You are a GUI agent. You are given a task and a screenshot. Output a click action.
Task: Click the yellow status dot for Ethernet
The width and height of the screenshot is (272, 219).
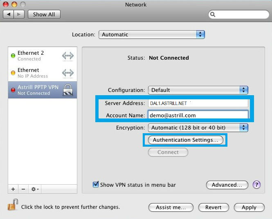(13, 73)
